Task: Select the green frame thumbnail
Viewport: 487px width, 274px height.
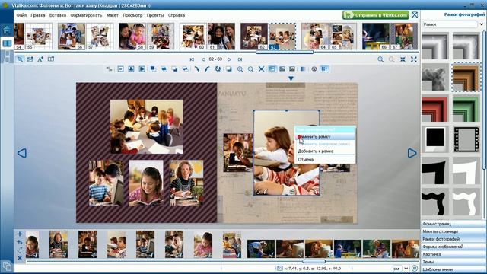Action: pos(466,109)
